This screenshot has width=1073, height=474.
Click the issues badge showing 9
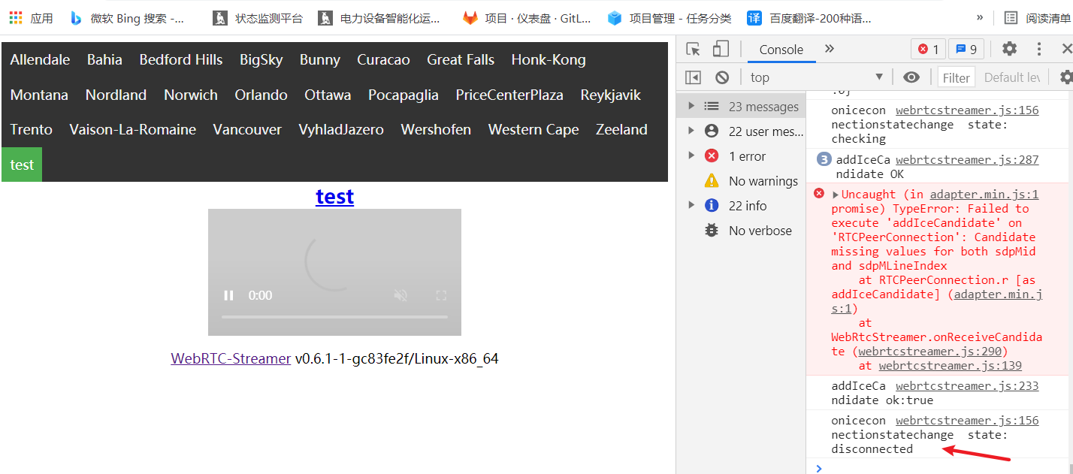point(965,48)
